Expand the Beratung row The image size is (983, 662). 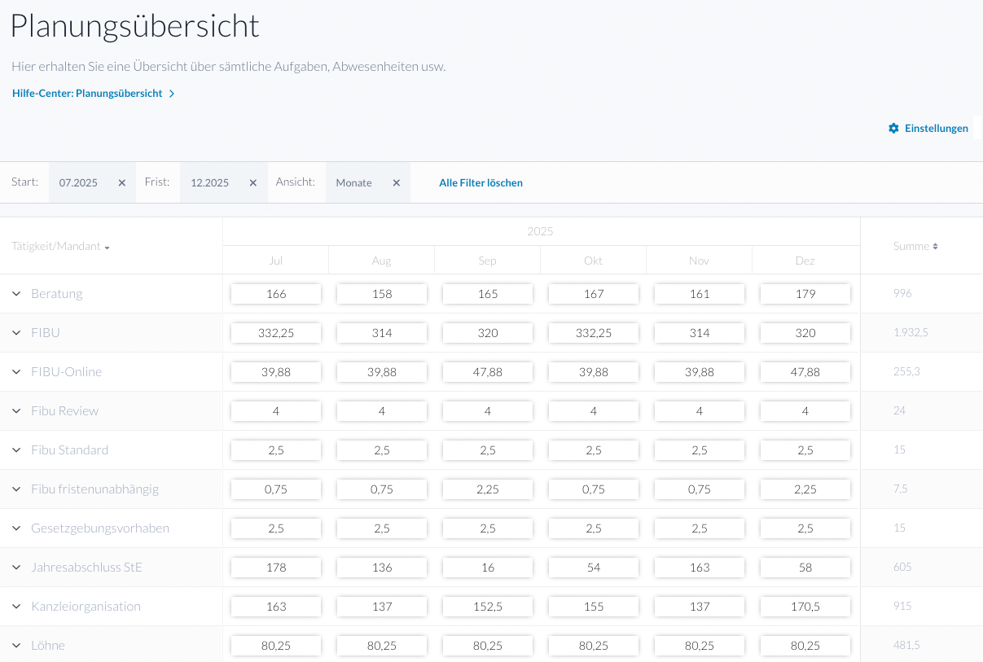point(16,294)
